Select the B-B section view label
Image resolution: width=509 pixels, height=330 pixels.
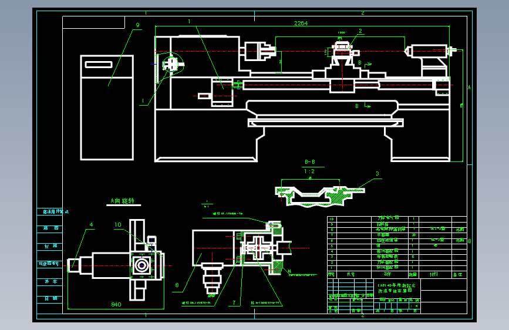pos(309,161)
